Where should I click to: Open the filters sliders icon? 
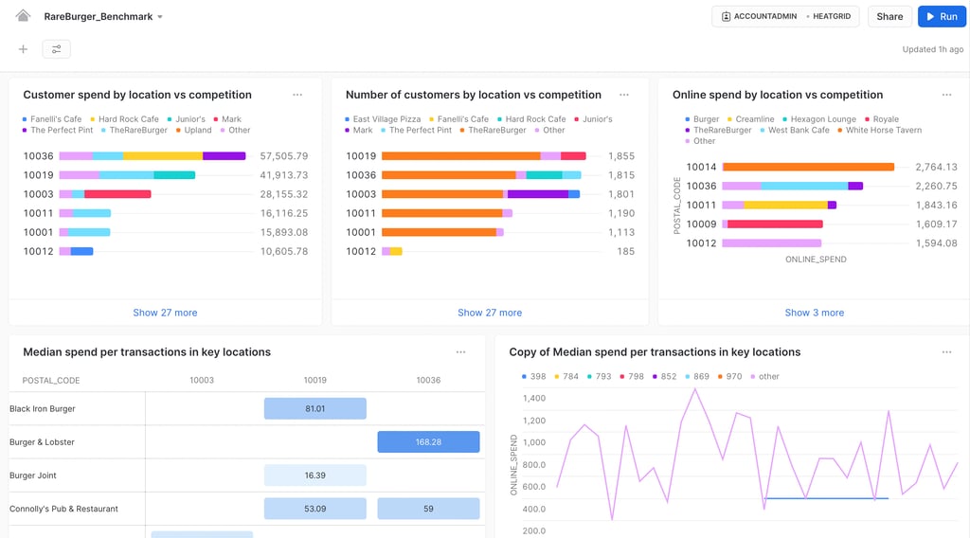(x=56, y=49)
